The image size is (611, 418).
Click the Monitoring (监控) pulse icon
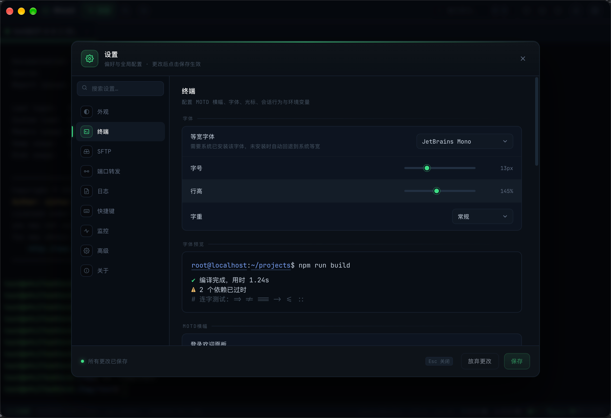pos(87,231)
